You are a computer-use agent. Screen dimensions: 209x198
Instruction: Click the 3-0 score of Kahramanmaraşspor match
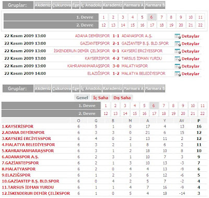pos(115,66)
